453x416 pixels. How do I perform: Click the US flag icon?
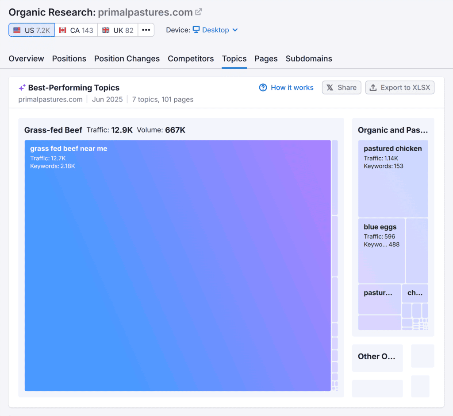pos(17,30)
